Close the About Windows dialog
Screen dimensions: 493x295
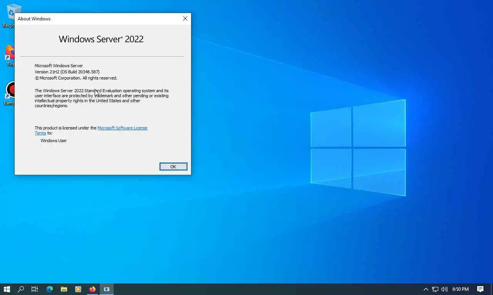pos(185,18)
